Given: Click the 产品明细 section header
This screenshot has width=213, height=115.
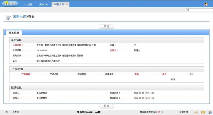Looking at the screenshot, I should pos(106,69).
